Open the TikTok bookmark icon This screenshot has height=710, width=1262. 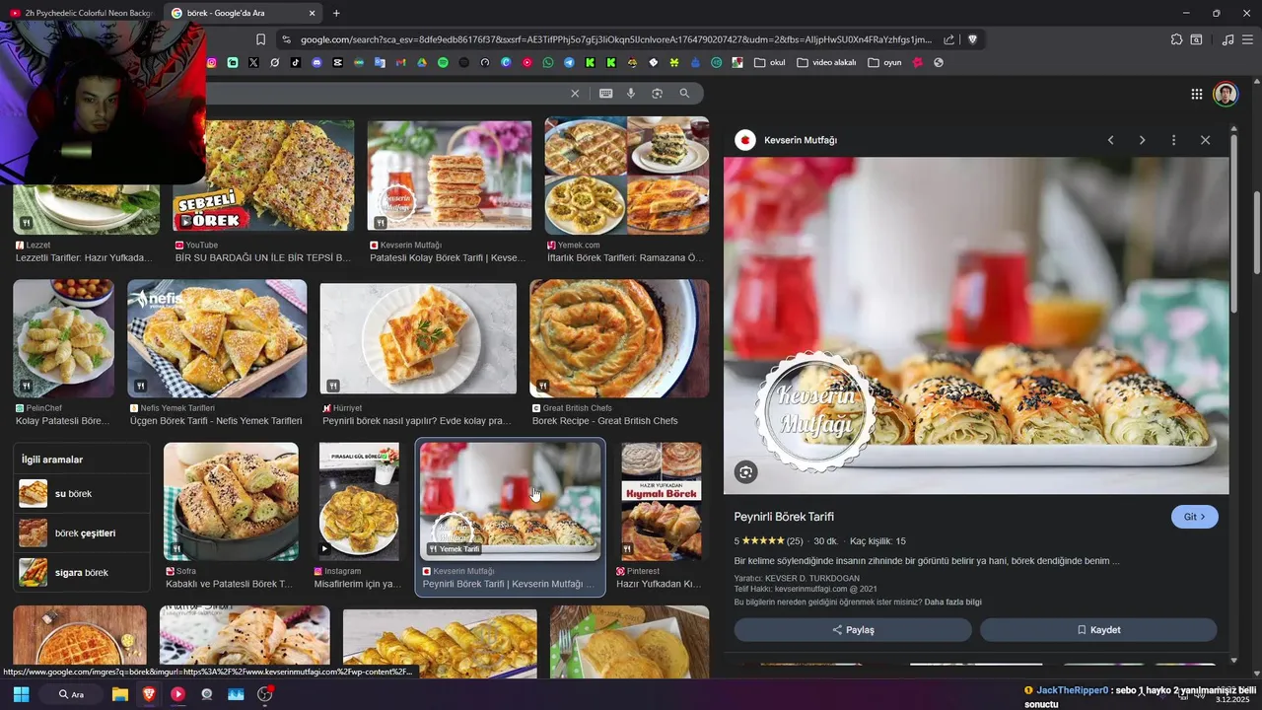click(x=296, y=62)
